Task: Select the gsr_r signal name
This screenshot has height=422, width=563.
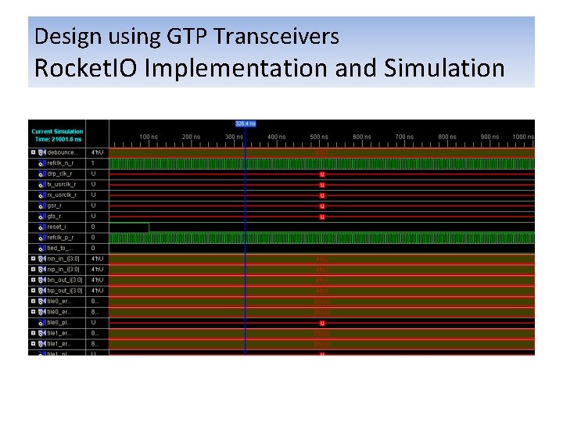Action: [x=55, y=206]
